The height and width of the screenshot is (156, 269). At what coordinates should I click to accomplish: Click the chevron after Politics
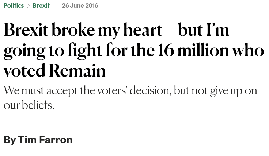point(28,6)
